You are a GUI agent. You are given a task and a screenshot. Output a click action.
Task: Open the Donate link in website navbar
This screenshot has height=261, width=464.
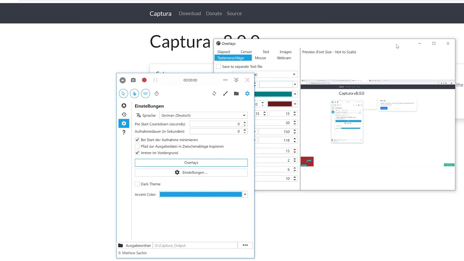point(214,13)
